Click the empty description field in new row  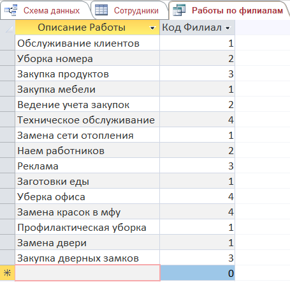87,273
